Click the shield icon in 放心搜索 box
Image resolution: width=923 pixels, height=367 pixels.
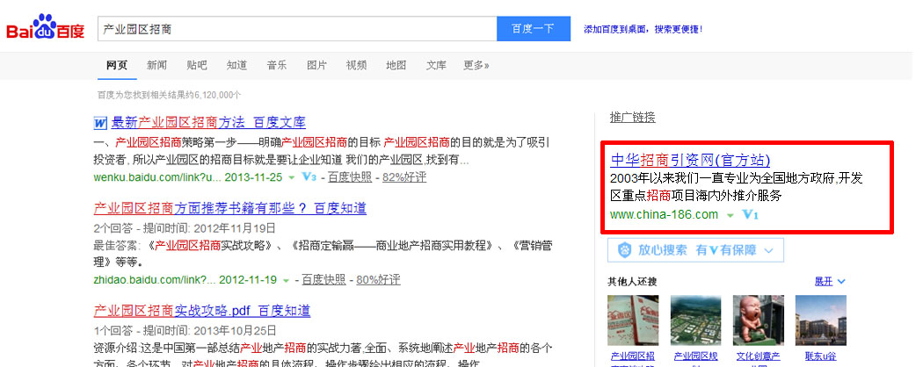(624, 250)
